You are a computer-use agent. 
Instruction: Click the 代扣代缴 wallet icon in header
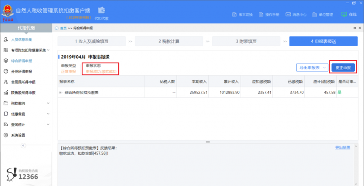[101, 11]
